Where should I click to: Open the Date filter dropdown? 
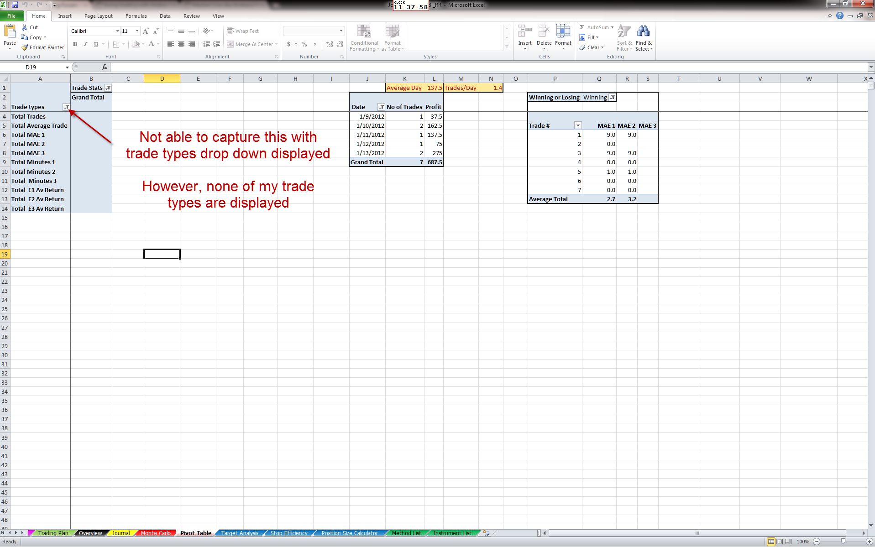pos(381,107)
